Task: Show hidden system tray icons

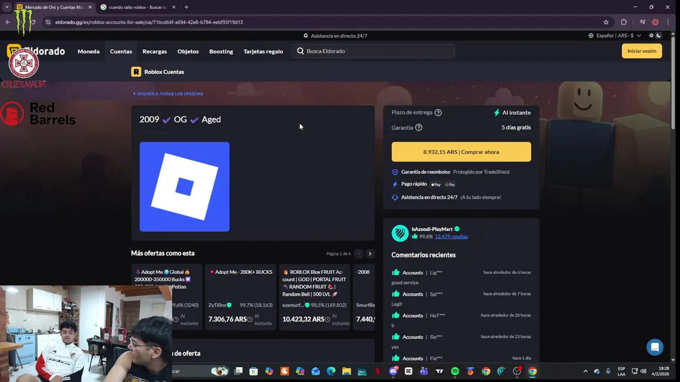Action: (585, 371)
